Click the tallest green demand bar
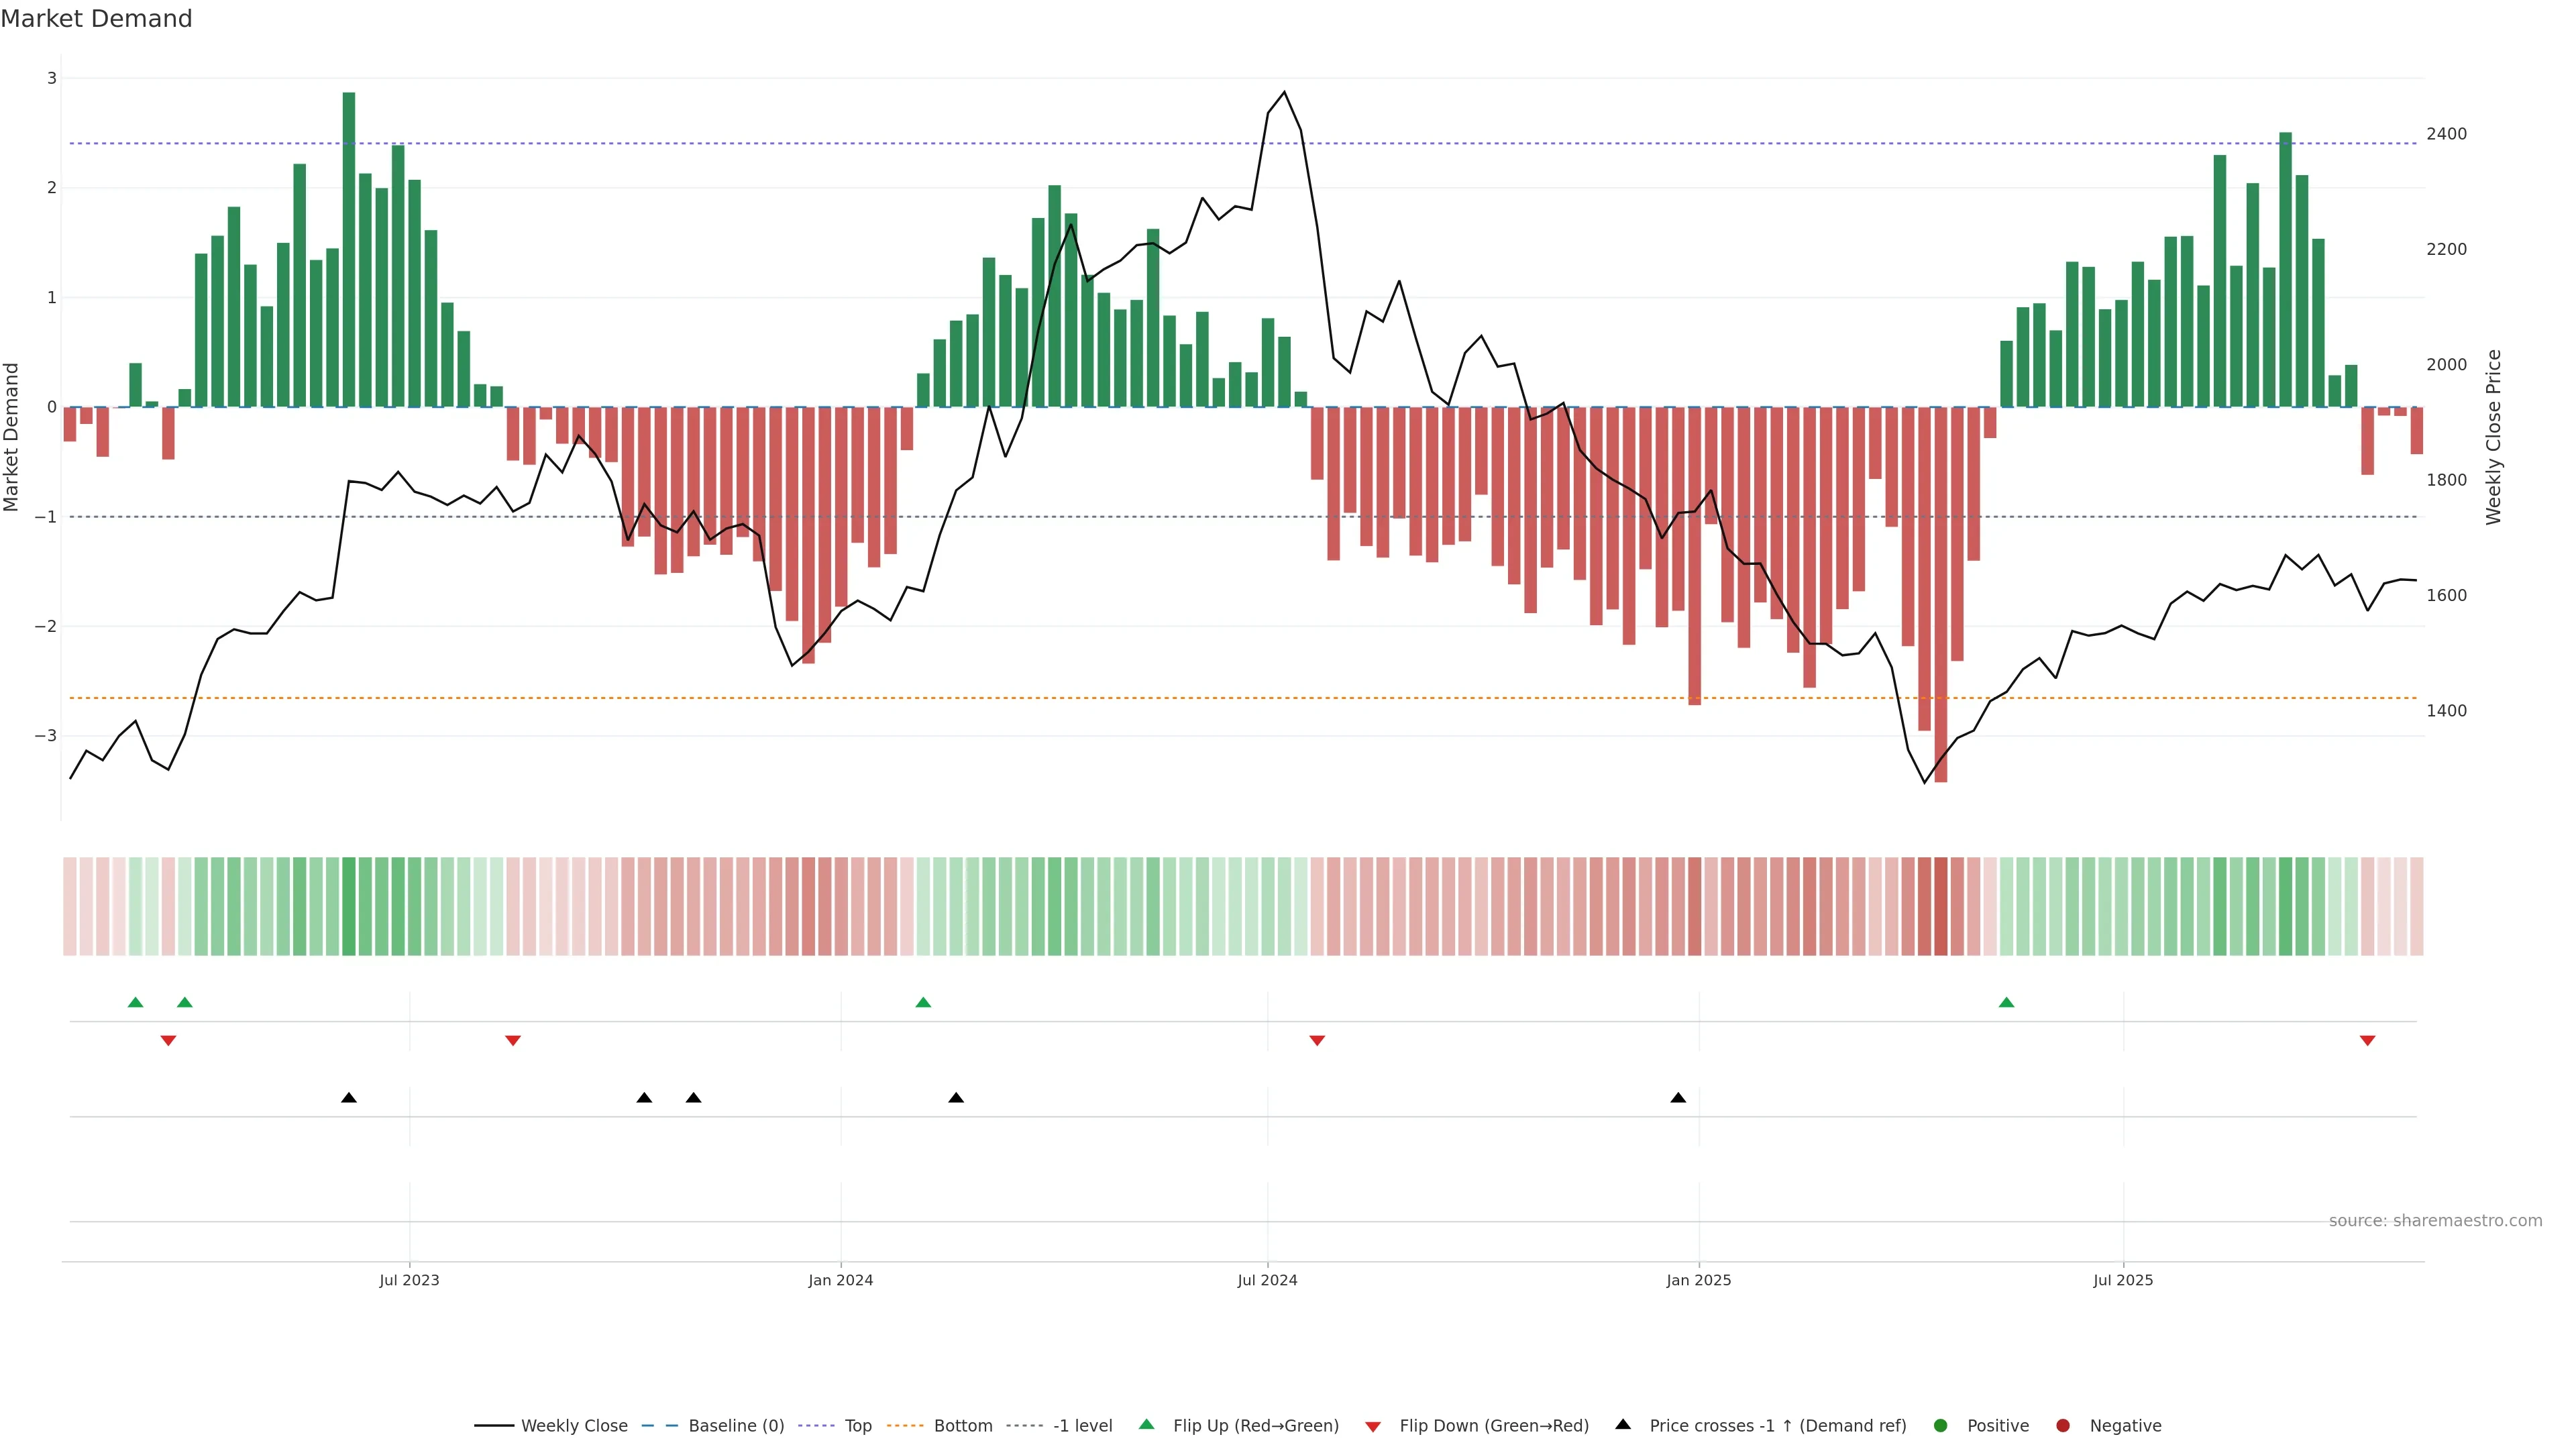The height and width of the screenshot is (1449, 2576). click(349, 250)
